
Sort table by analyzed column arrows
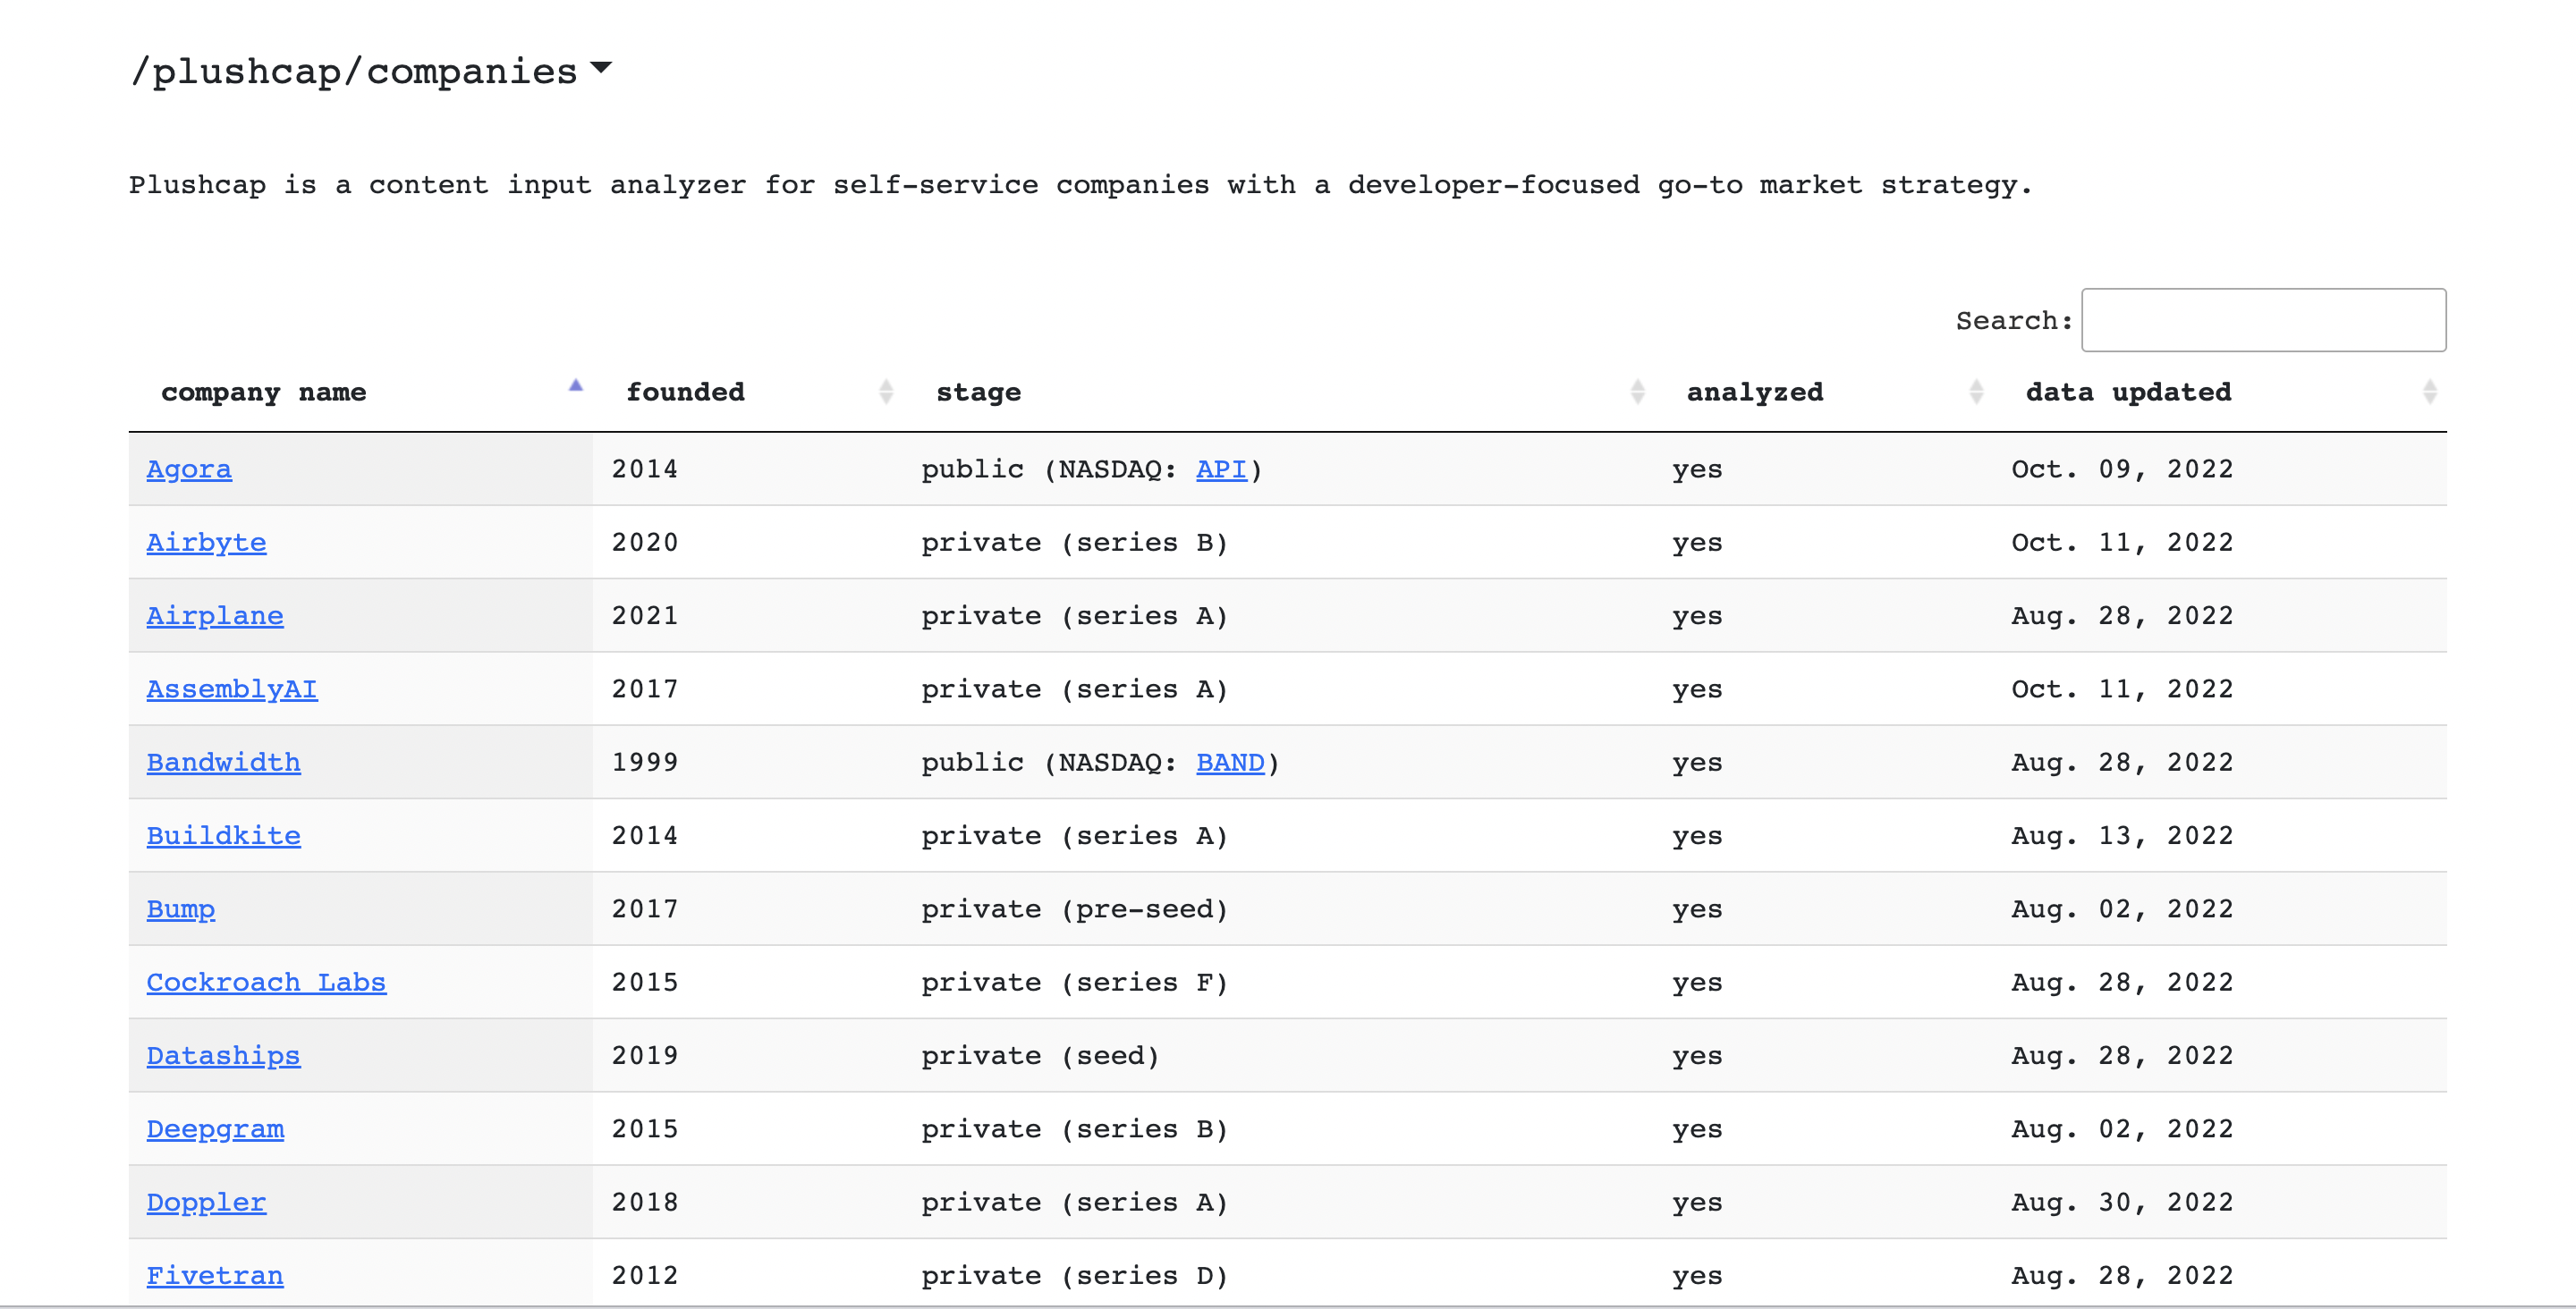(x=1976, y=392)
